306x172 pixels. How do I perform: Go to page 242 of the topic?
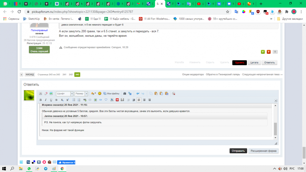click(71, 75)
